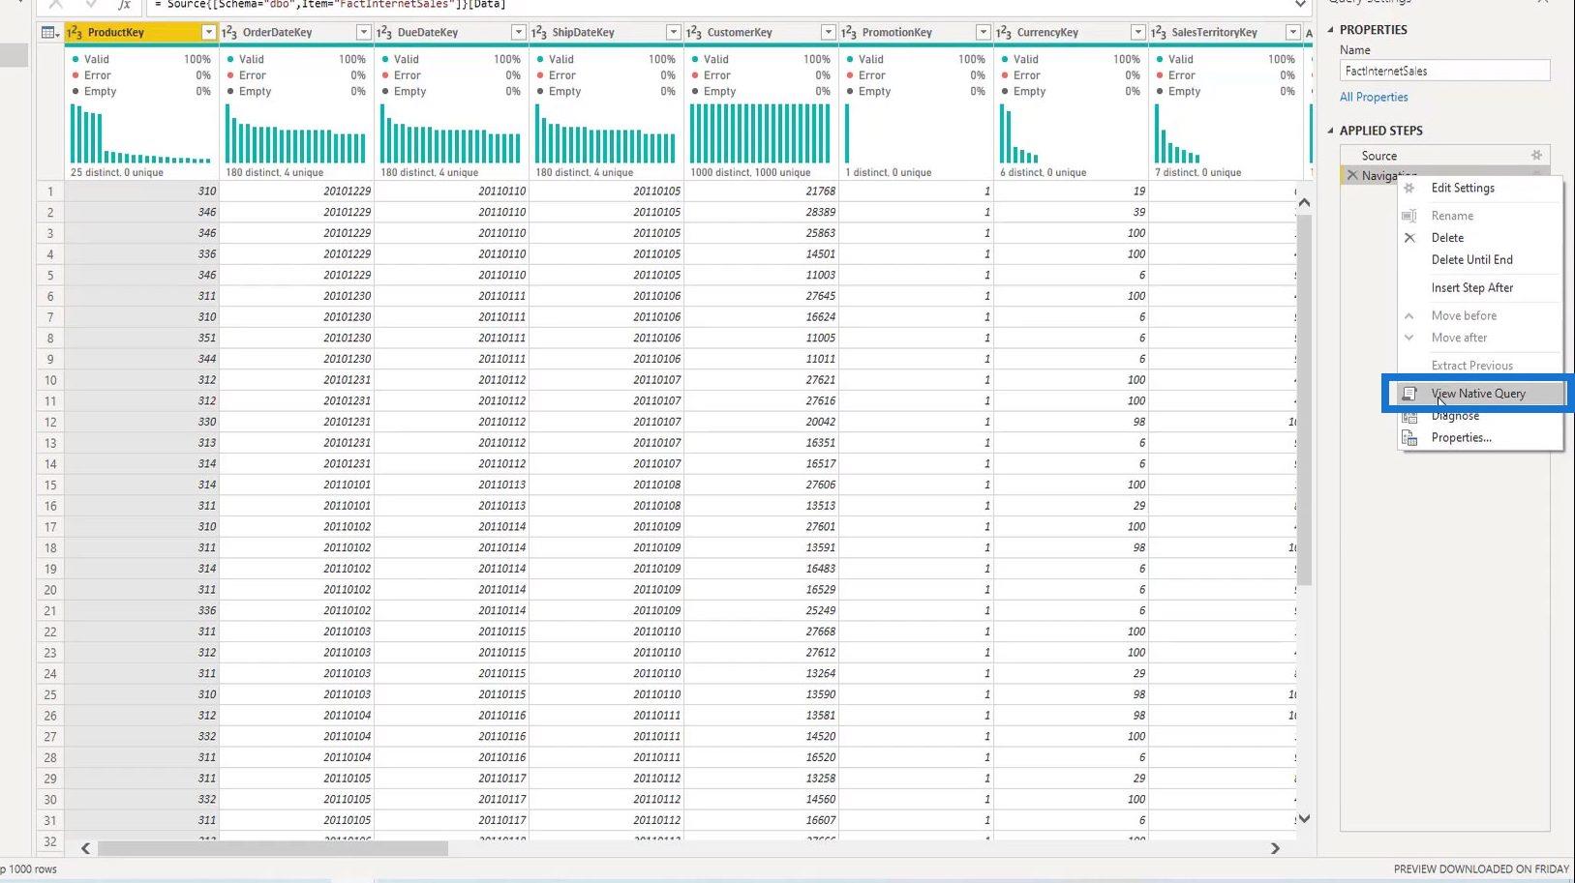Change data type icon for SalesTerritoryKey column

click(x=1159, y=33)
